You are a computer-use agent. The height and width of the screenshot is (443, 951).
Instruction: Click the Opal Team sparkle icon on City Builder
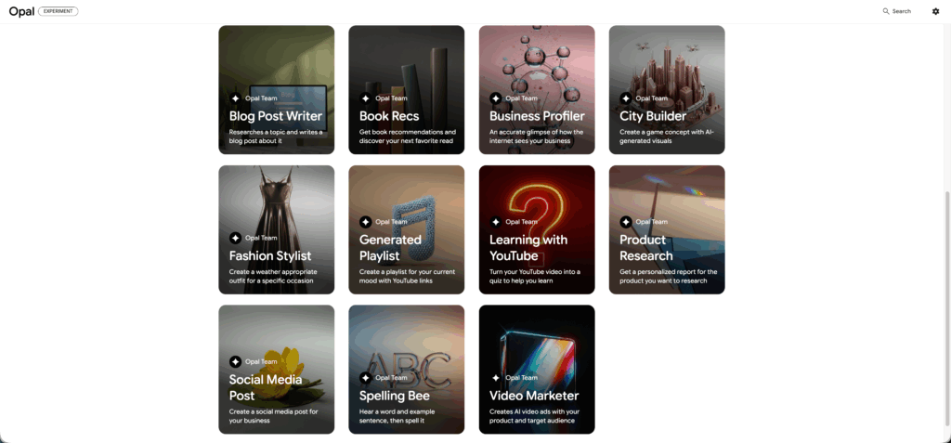click(x=626, y=98)
